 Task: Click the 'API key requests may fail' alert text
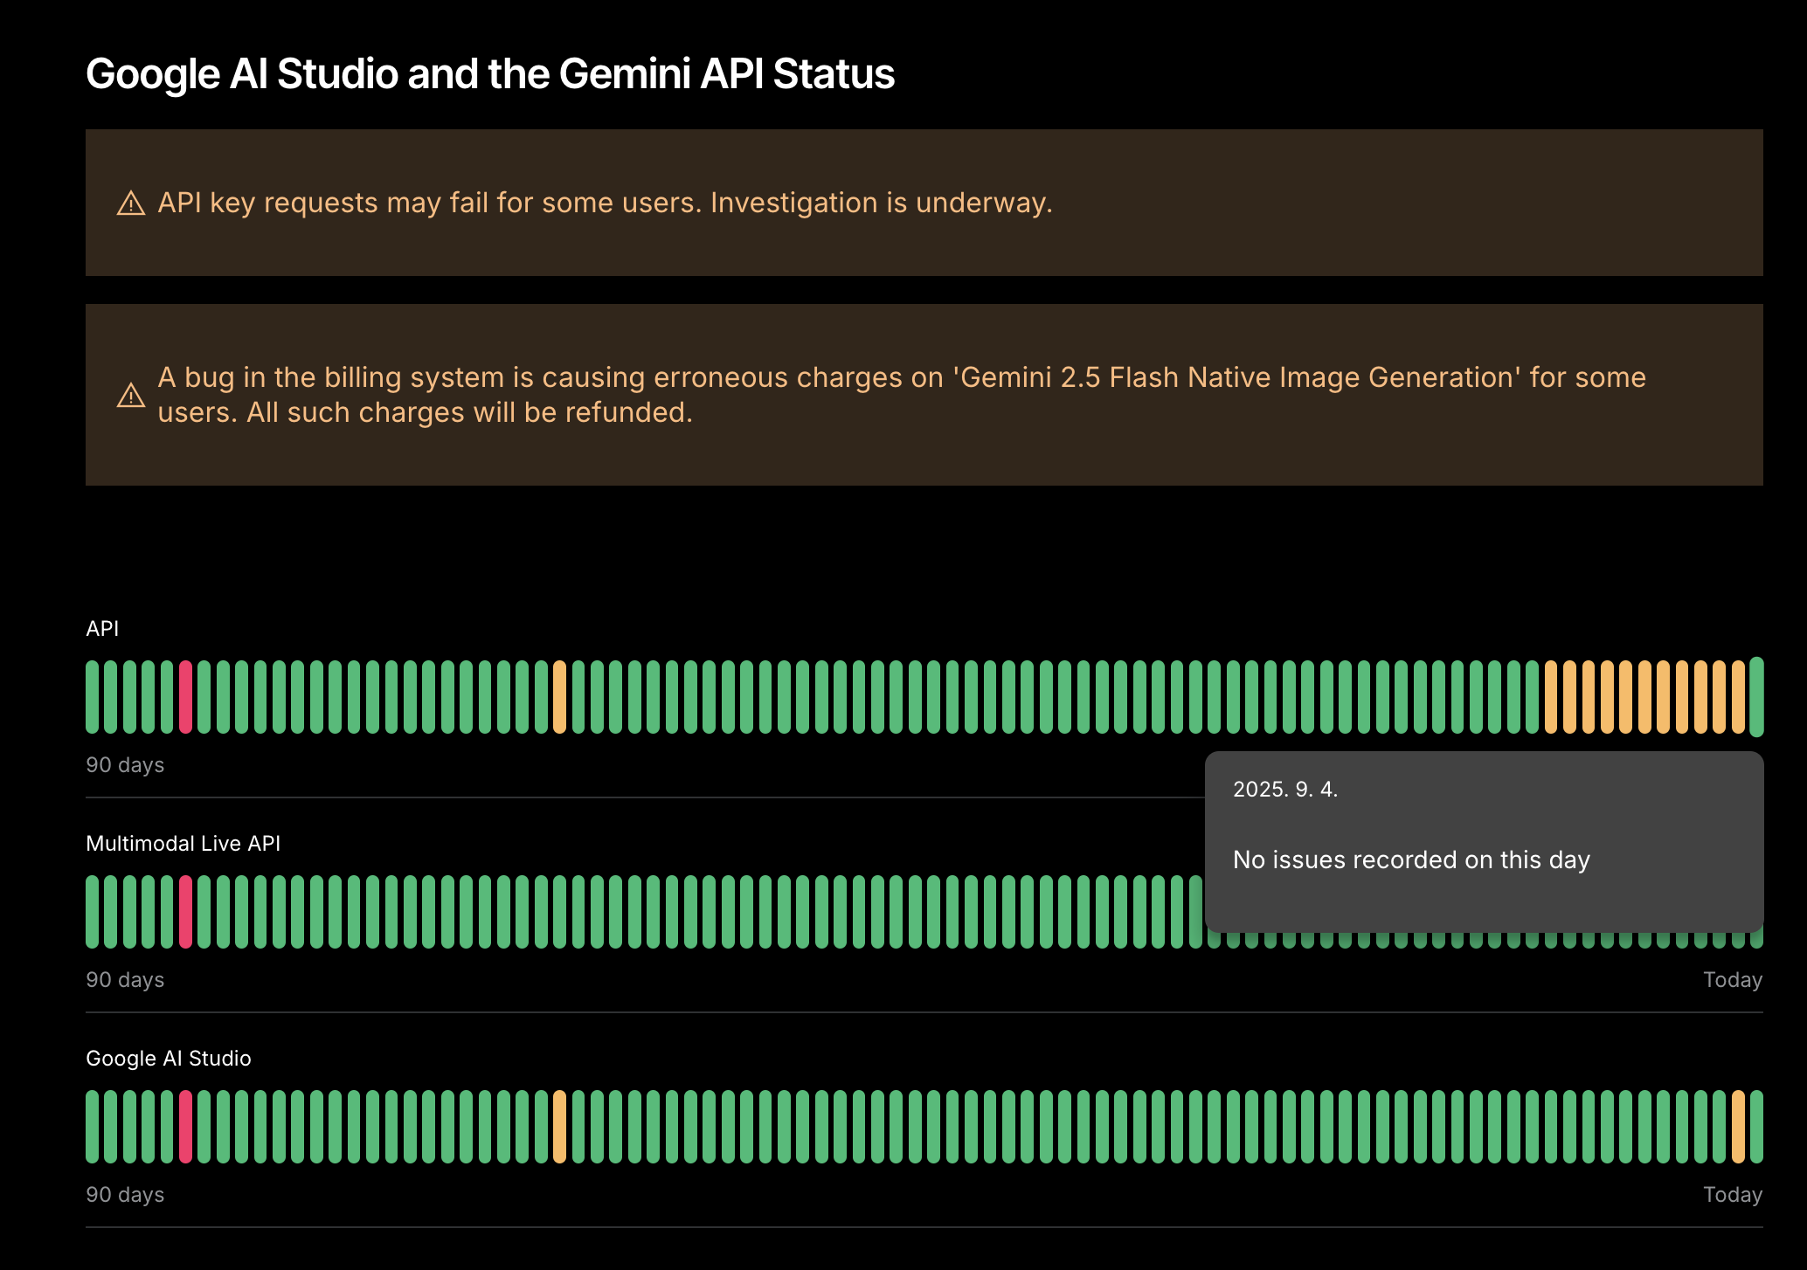coord(605,203)
